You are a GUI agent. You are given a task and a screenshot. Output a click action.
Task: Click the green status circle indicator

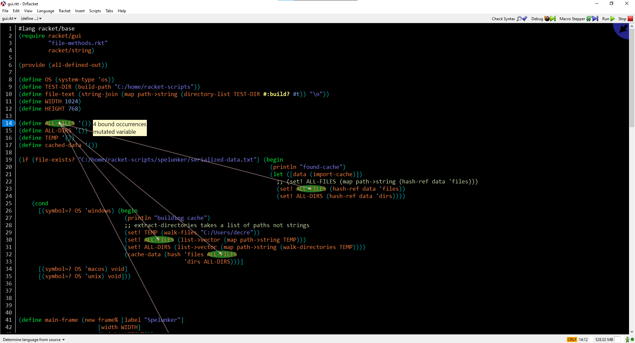[x=632, y=339]
